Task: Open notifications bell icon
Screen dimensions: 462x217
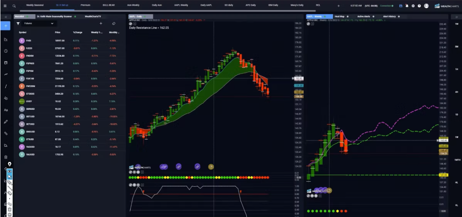Action: 407,6
